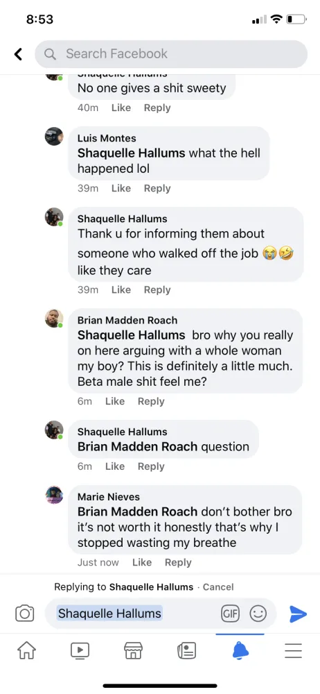Open the camera icon in reply bar
320x694 pixels.
pyautogui.click(x=25, y=613)
